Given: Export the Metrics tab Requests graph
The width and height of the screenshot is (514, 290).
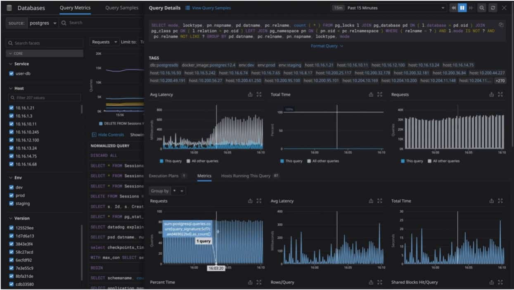Looking at the screenshot, I should tap(250, 201).
